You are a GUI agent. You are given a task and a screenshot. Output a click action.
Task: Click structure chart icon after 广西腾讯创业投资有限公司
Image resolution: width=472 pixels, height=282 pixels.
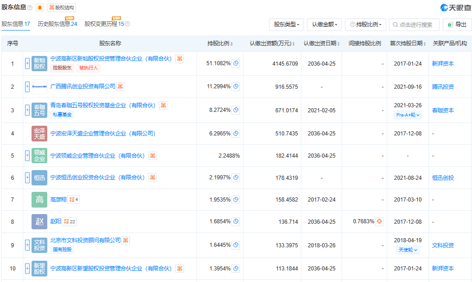(x=120, y=86)
